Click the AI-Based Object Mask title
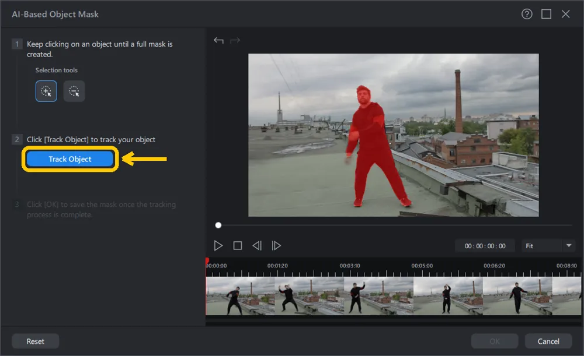The height and width of the screenshot is (356, 584). tap(55, 14)
